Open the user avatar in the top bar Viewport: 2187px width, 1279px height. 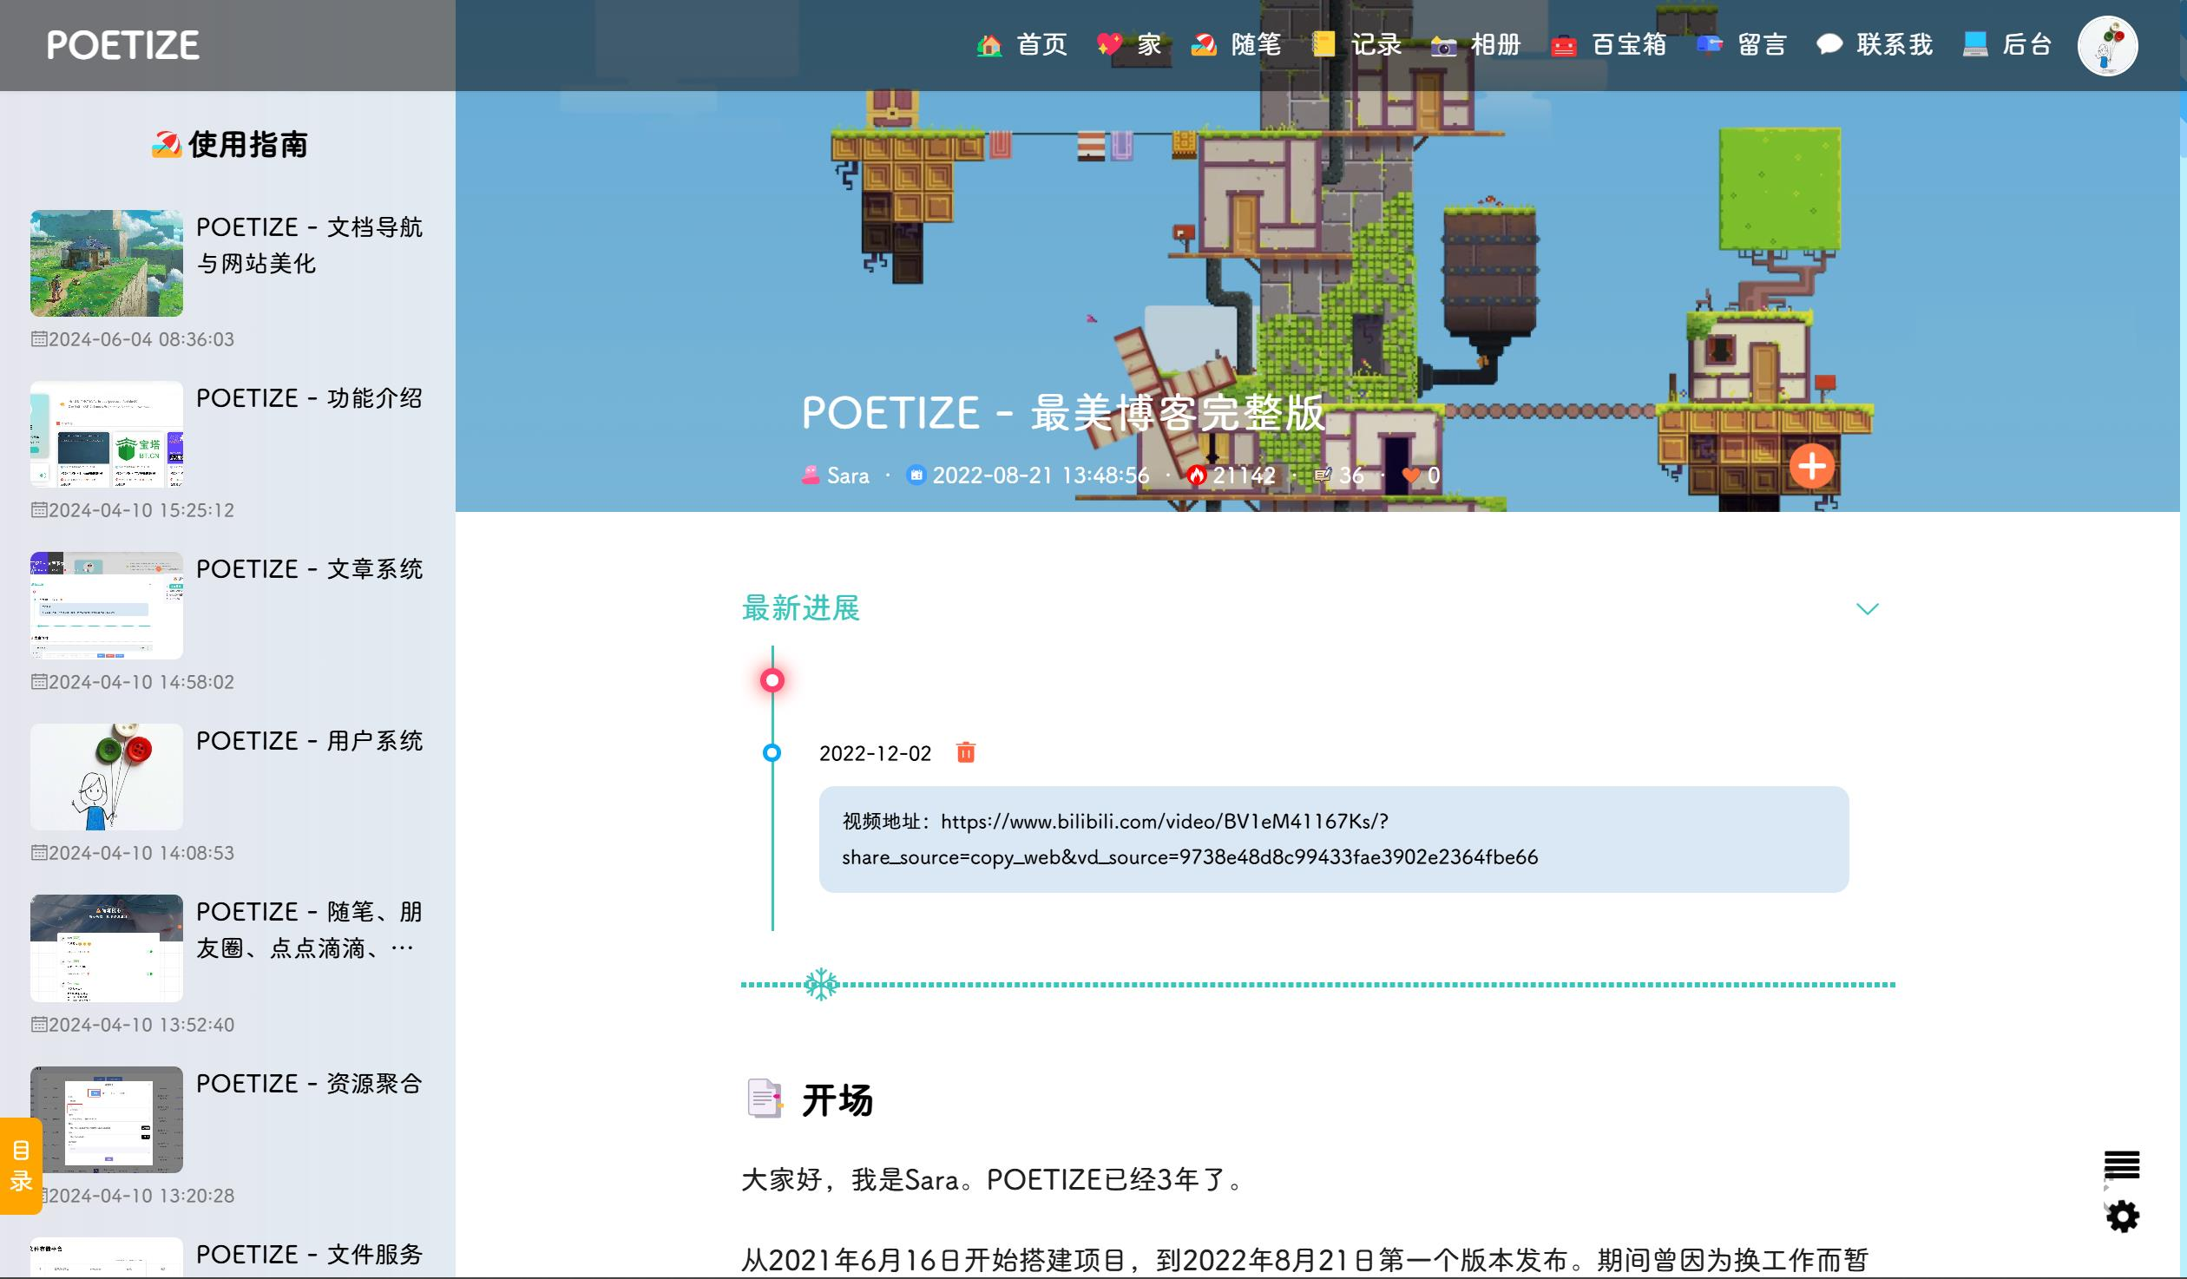[x=2106, y=46]
